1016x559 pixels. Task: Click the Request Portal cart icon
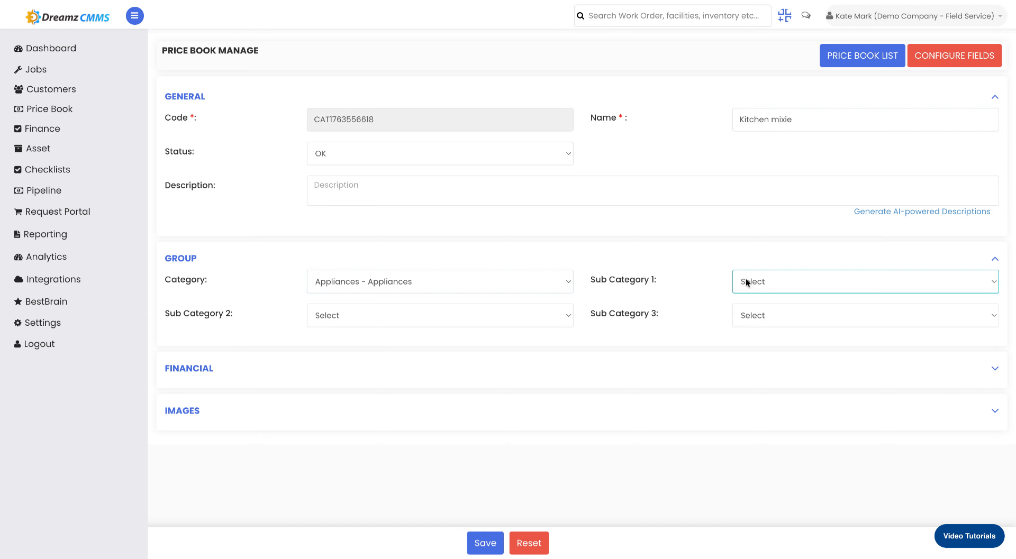(18, 212)
